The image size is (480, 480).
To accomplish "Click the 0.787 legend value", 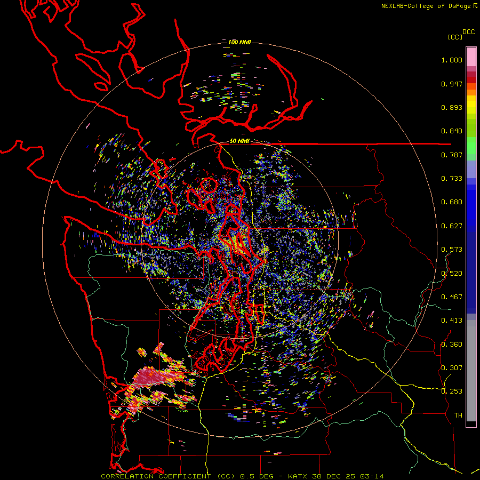I will tap(452, 155).
